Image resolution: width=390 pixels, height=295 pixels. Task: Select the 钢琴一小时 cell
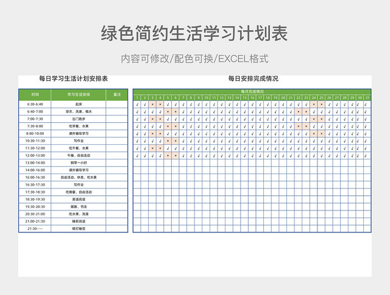coord(79,163)
